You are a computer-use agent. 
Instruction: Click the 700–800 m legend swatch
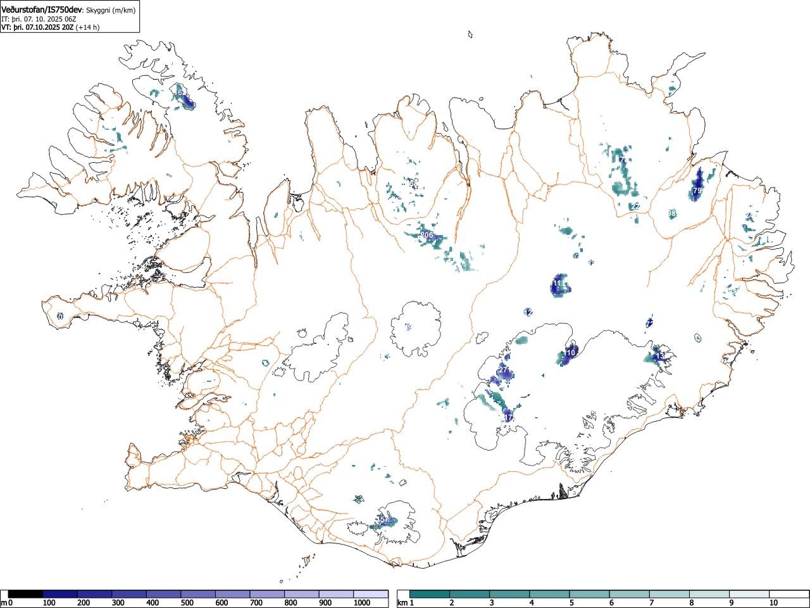267,594
